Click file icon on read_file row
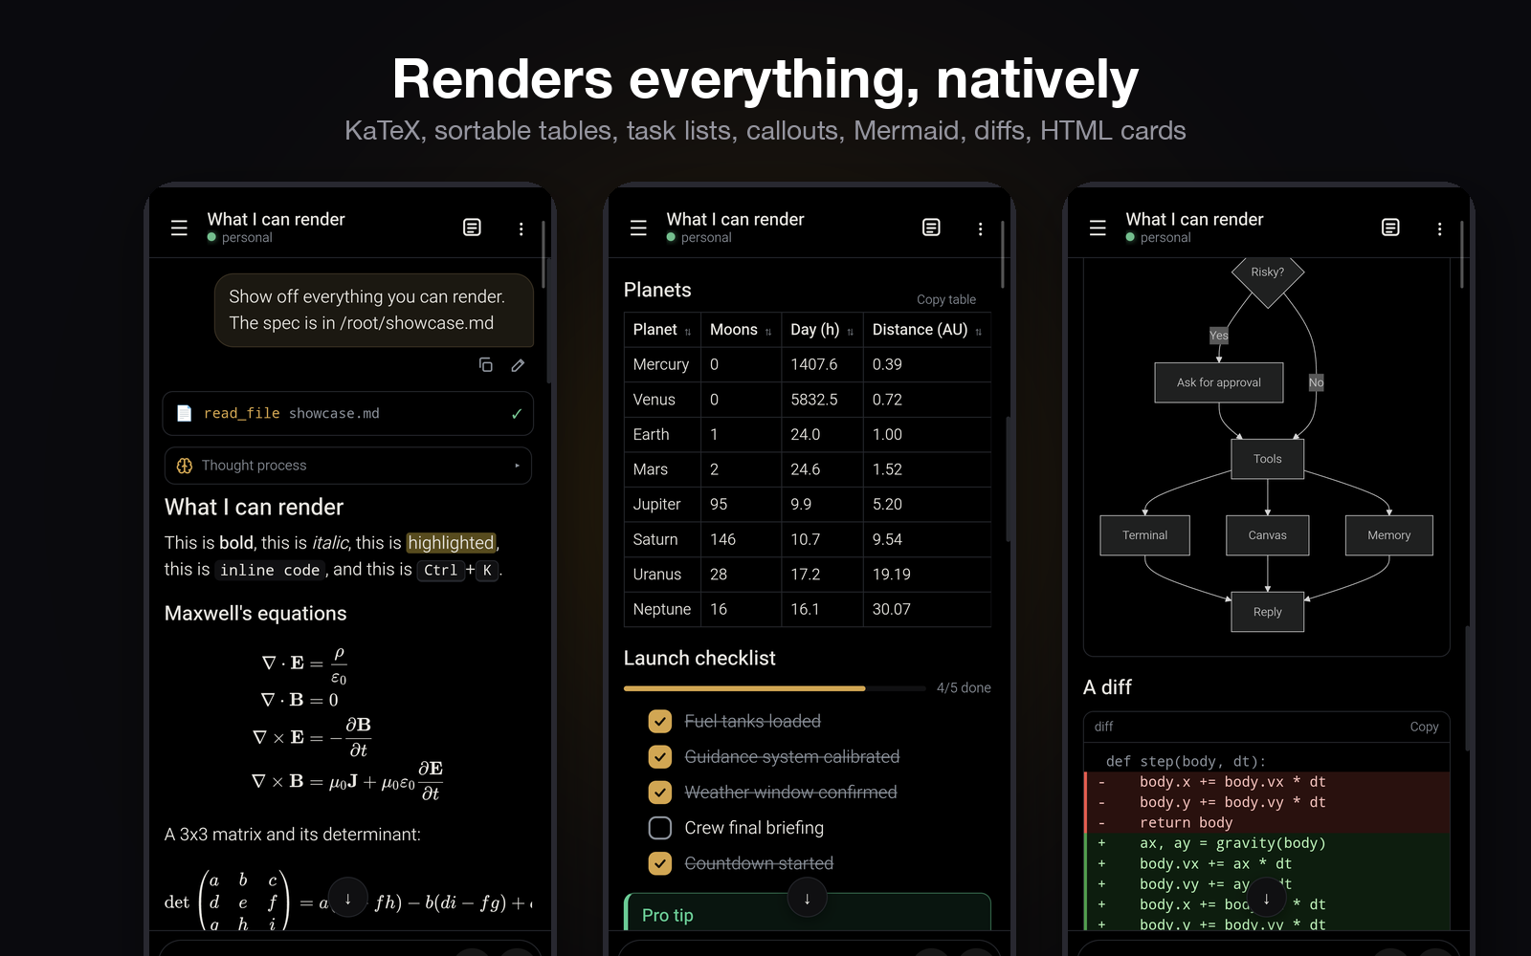 [x=185, y=413]
